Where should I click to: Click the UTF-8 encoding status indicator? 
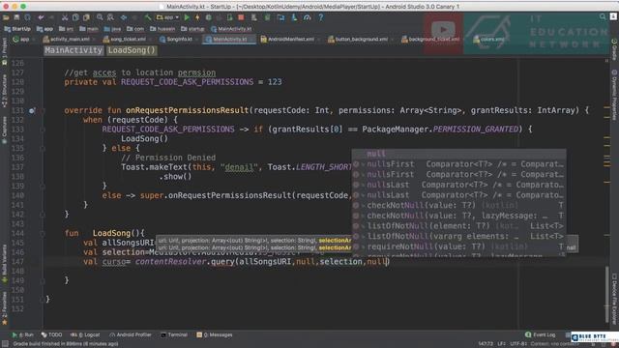coord(518,344)
